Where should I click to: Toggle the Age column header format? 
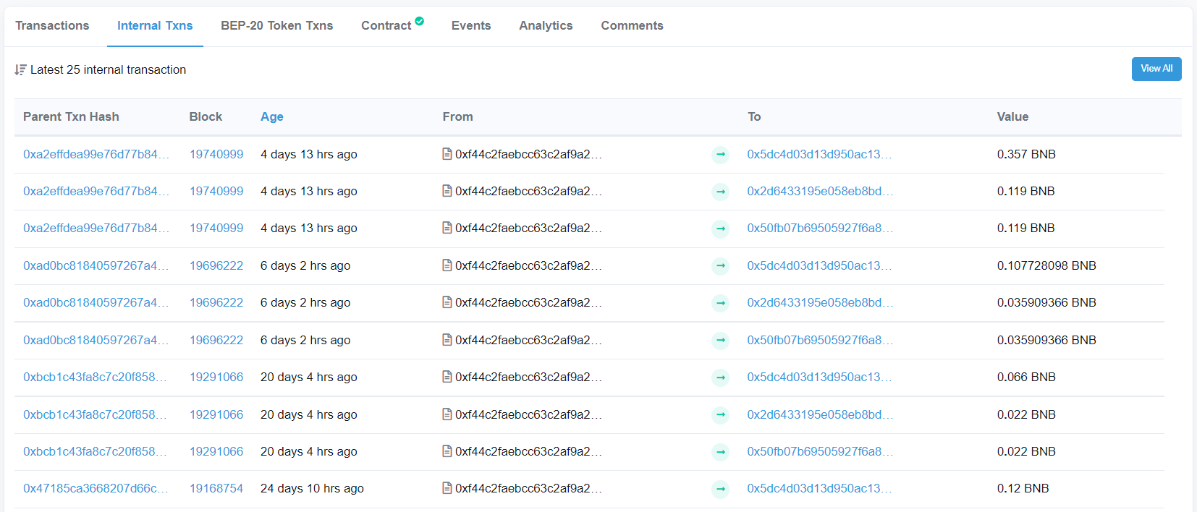(x=272, y=116)
